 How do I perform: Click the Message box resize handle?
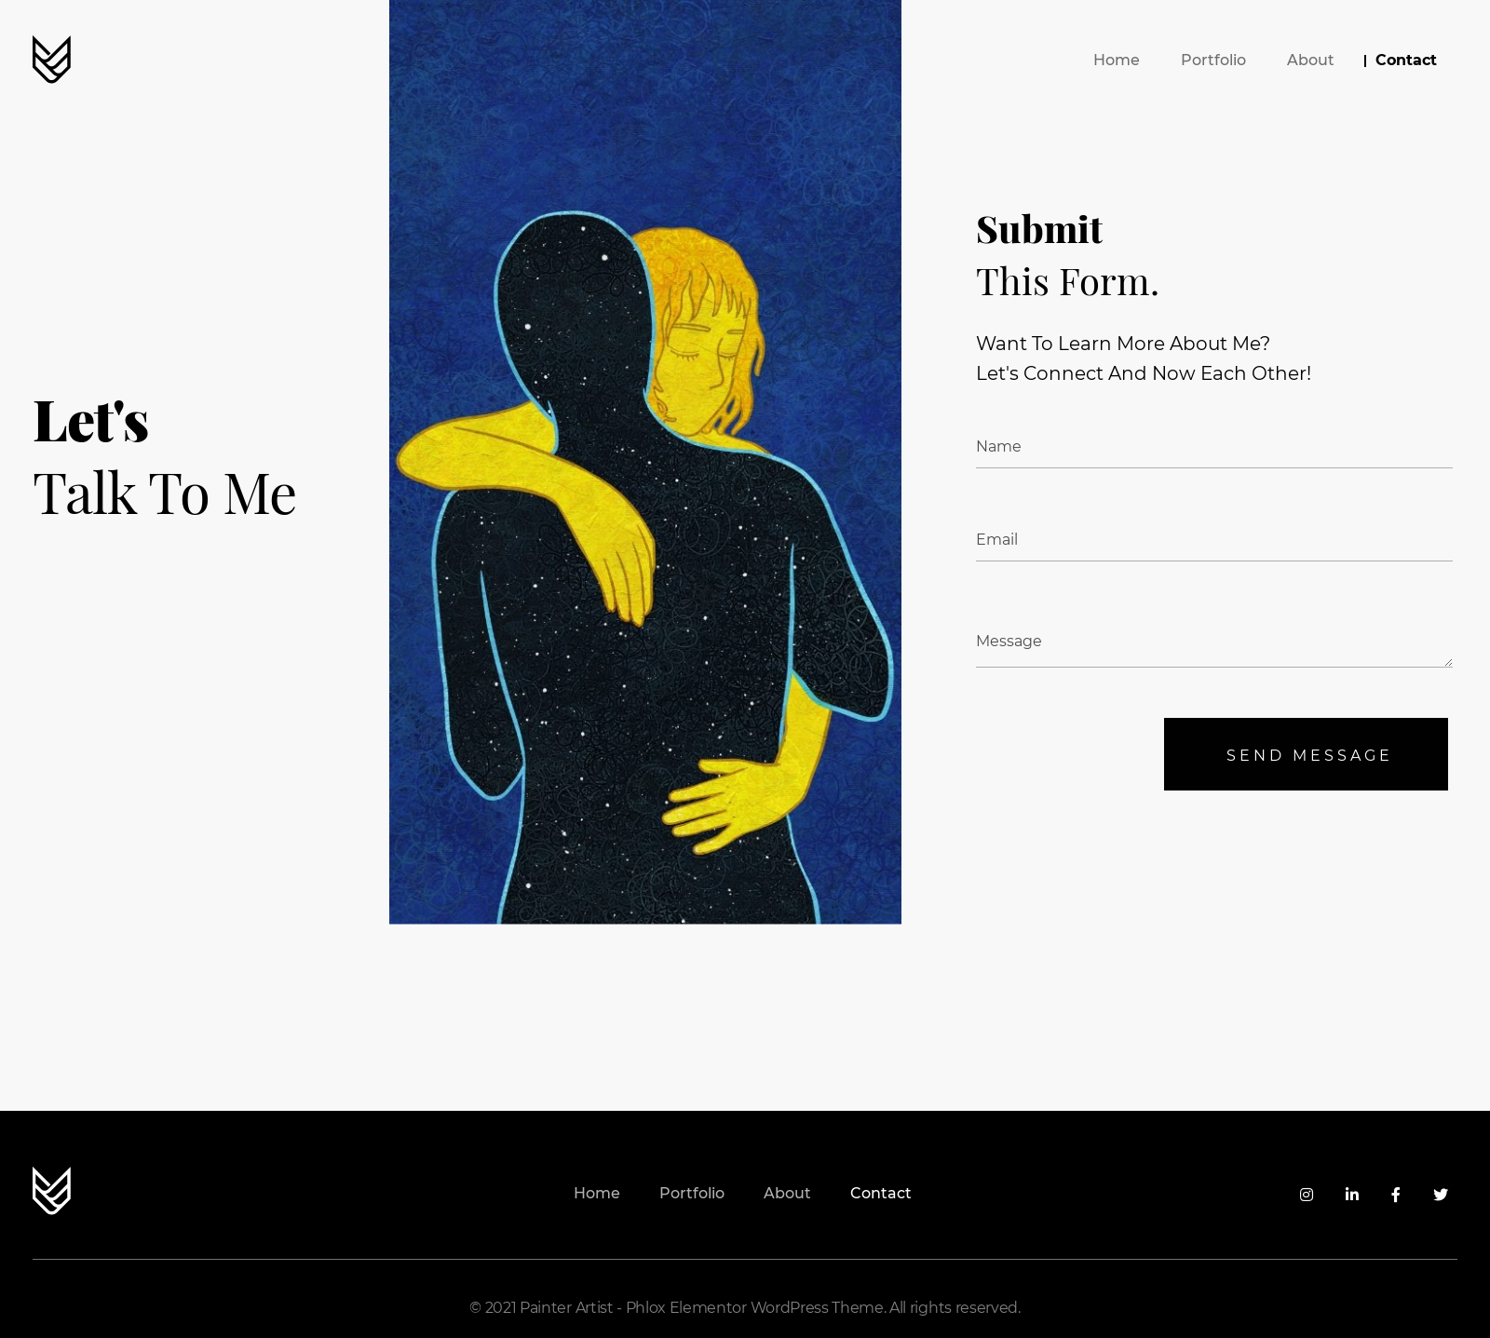1447,662
